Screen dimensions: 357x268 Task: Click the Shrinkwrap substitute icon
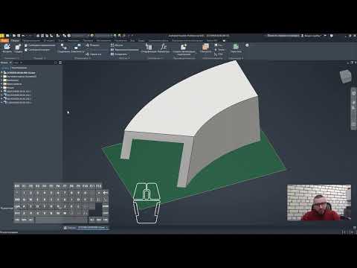(184, 48)
